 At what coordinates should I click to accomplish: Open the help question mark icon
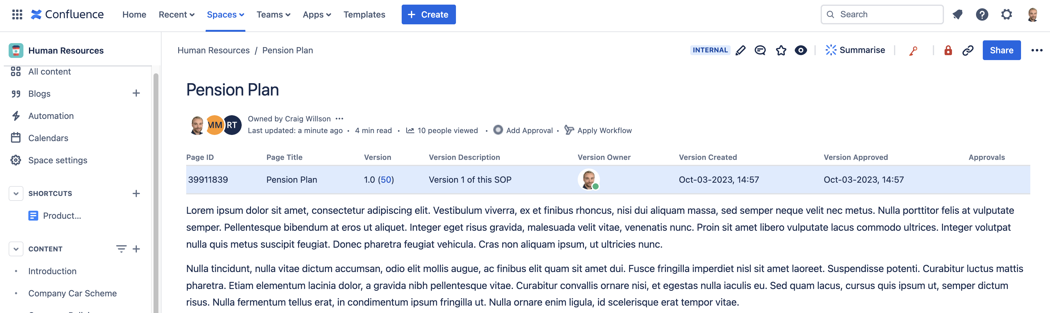[x=982, y=15]
